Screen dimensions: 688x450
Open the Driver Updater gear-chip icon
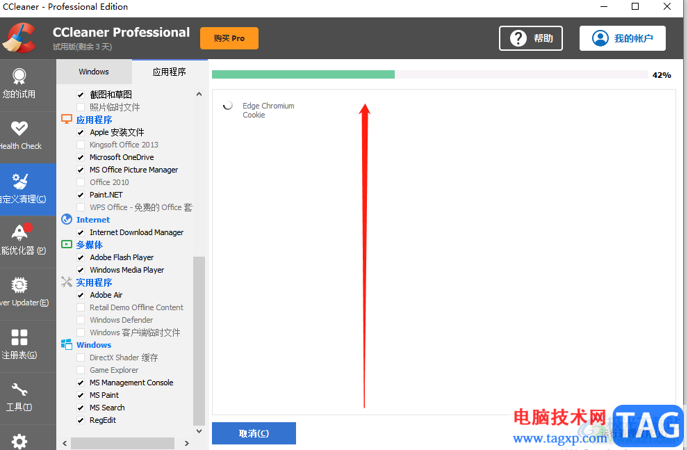tap(19, 285)
